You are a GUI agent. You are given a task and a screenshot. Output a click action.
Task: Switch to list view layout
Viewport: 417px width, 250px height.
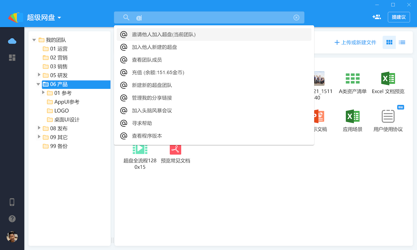(402, 42)
